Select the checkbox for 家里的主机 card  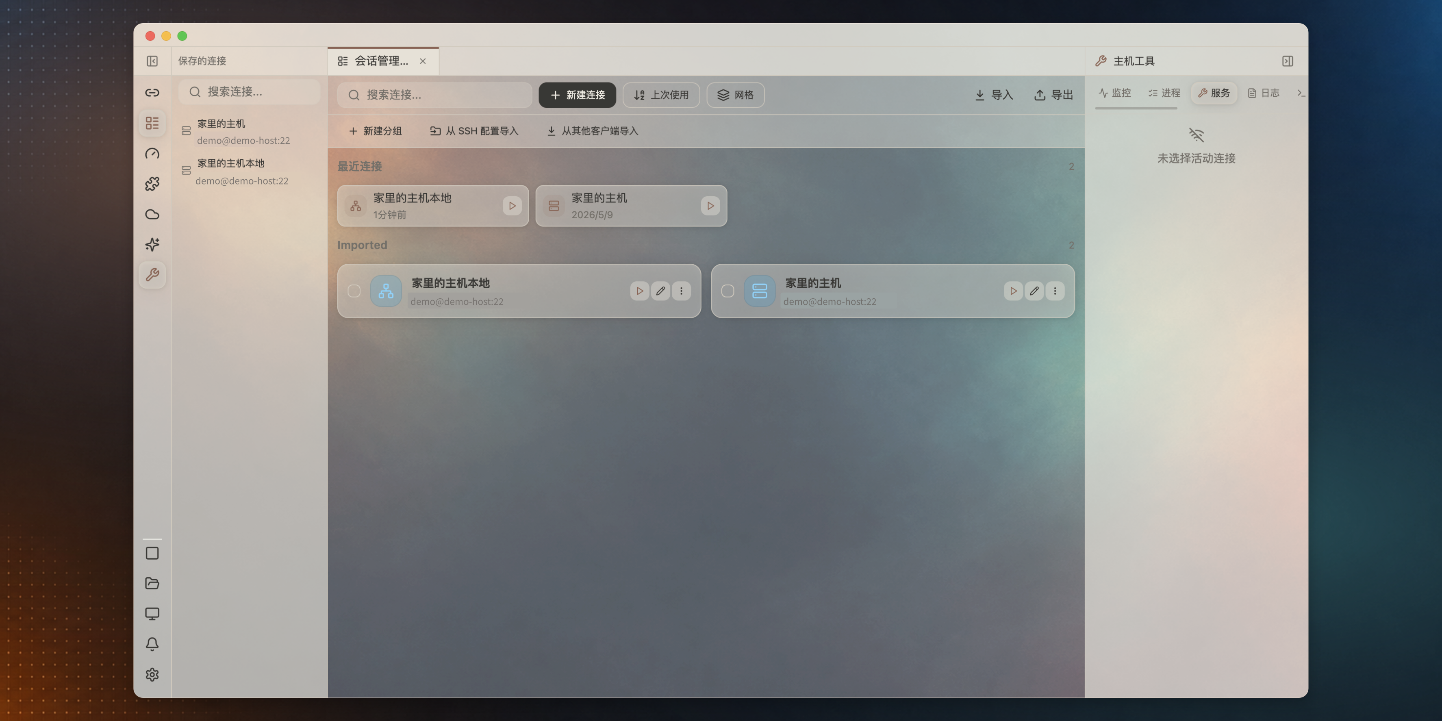pyautogui.click(x=728, y=291)
